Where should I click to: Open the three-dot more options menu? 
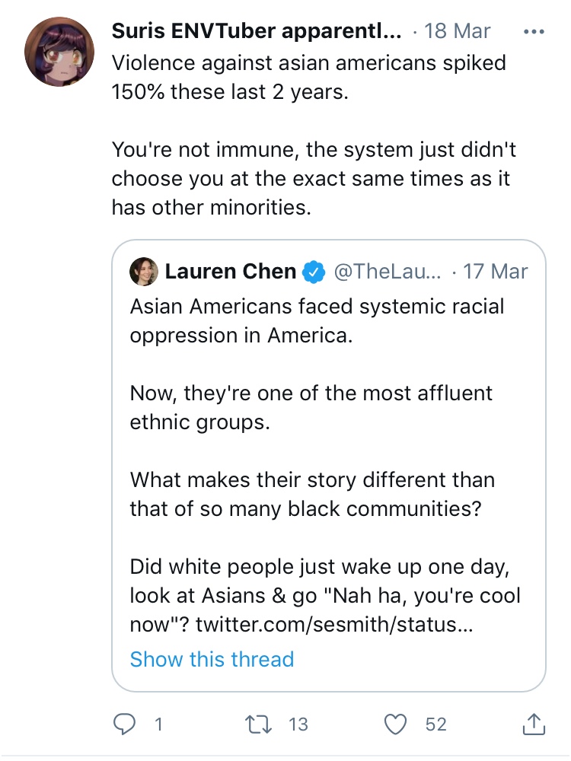coord(534,32)
